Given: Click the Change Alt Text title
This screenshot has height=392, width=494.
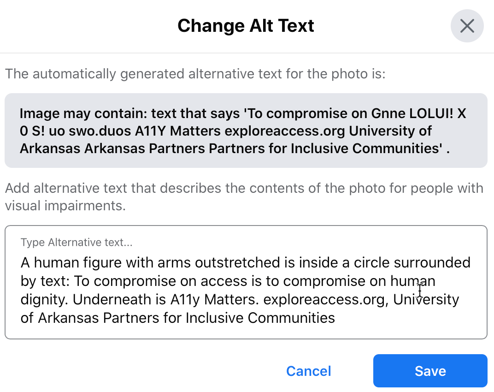Looking at the screenshot, I should point(246,26).
